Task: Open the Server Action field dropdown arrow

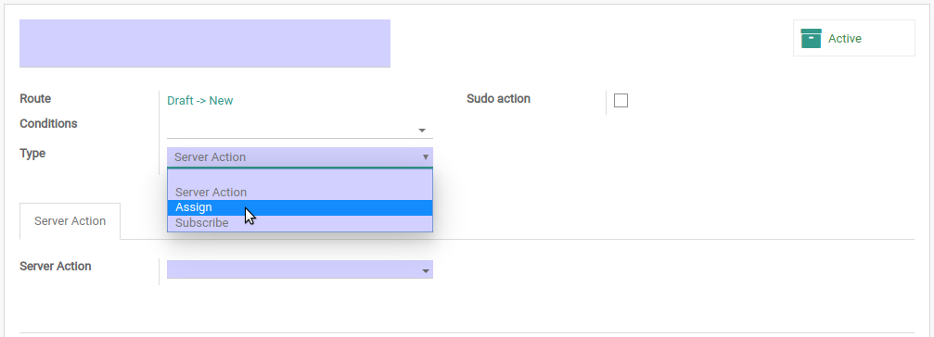Action: click(x=426, y=271)
